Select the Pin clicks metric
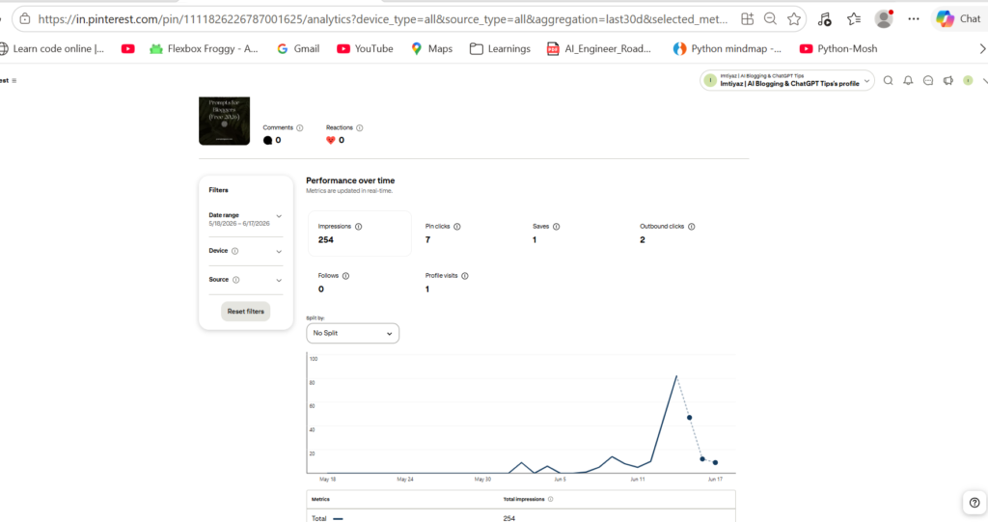988x522 pixels. point(443,234)
